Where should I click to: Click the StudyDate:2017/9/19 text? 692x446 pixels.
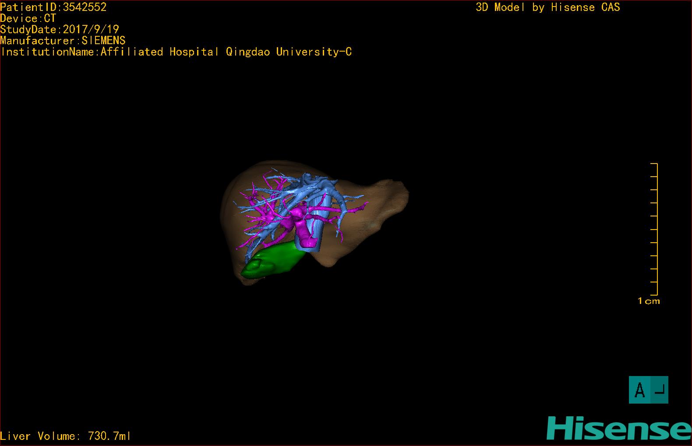(60, 29)
